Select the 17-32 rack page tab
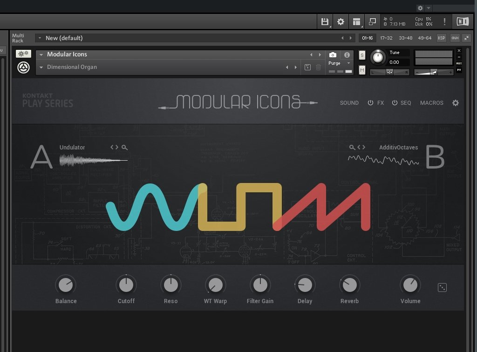The width and height of the screenshot is (477, 352). click(x=386, y=38)
